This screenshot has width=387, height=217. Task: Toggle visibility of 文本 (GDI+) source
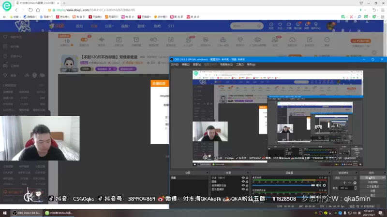click(243, 177)
